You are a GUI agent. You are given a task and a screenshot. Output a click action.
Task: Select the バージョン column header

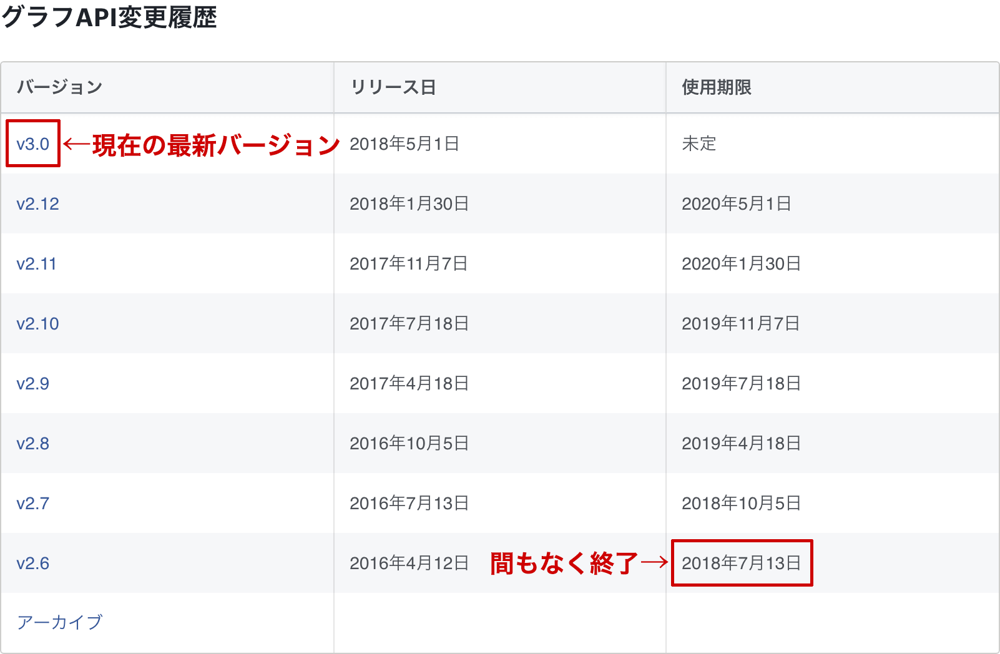(60, 87)
